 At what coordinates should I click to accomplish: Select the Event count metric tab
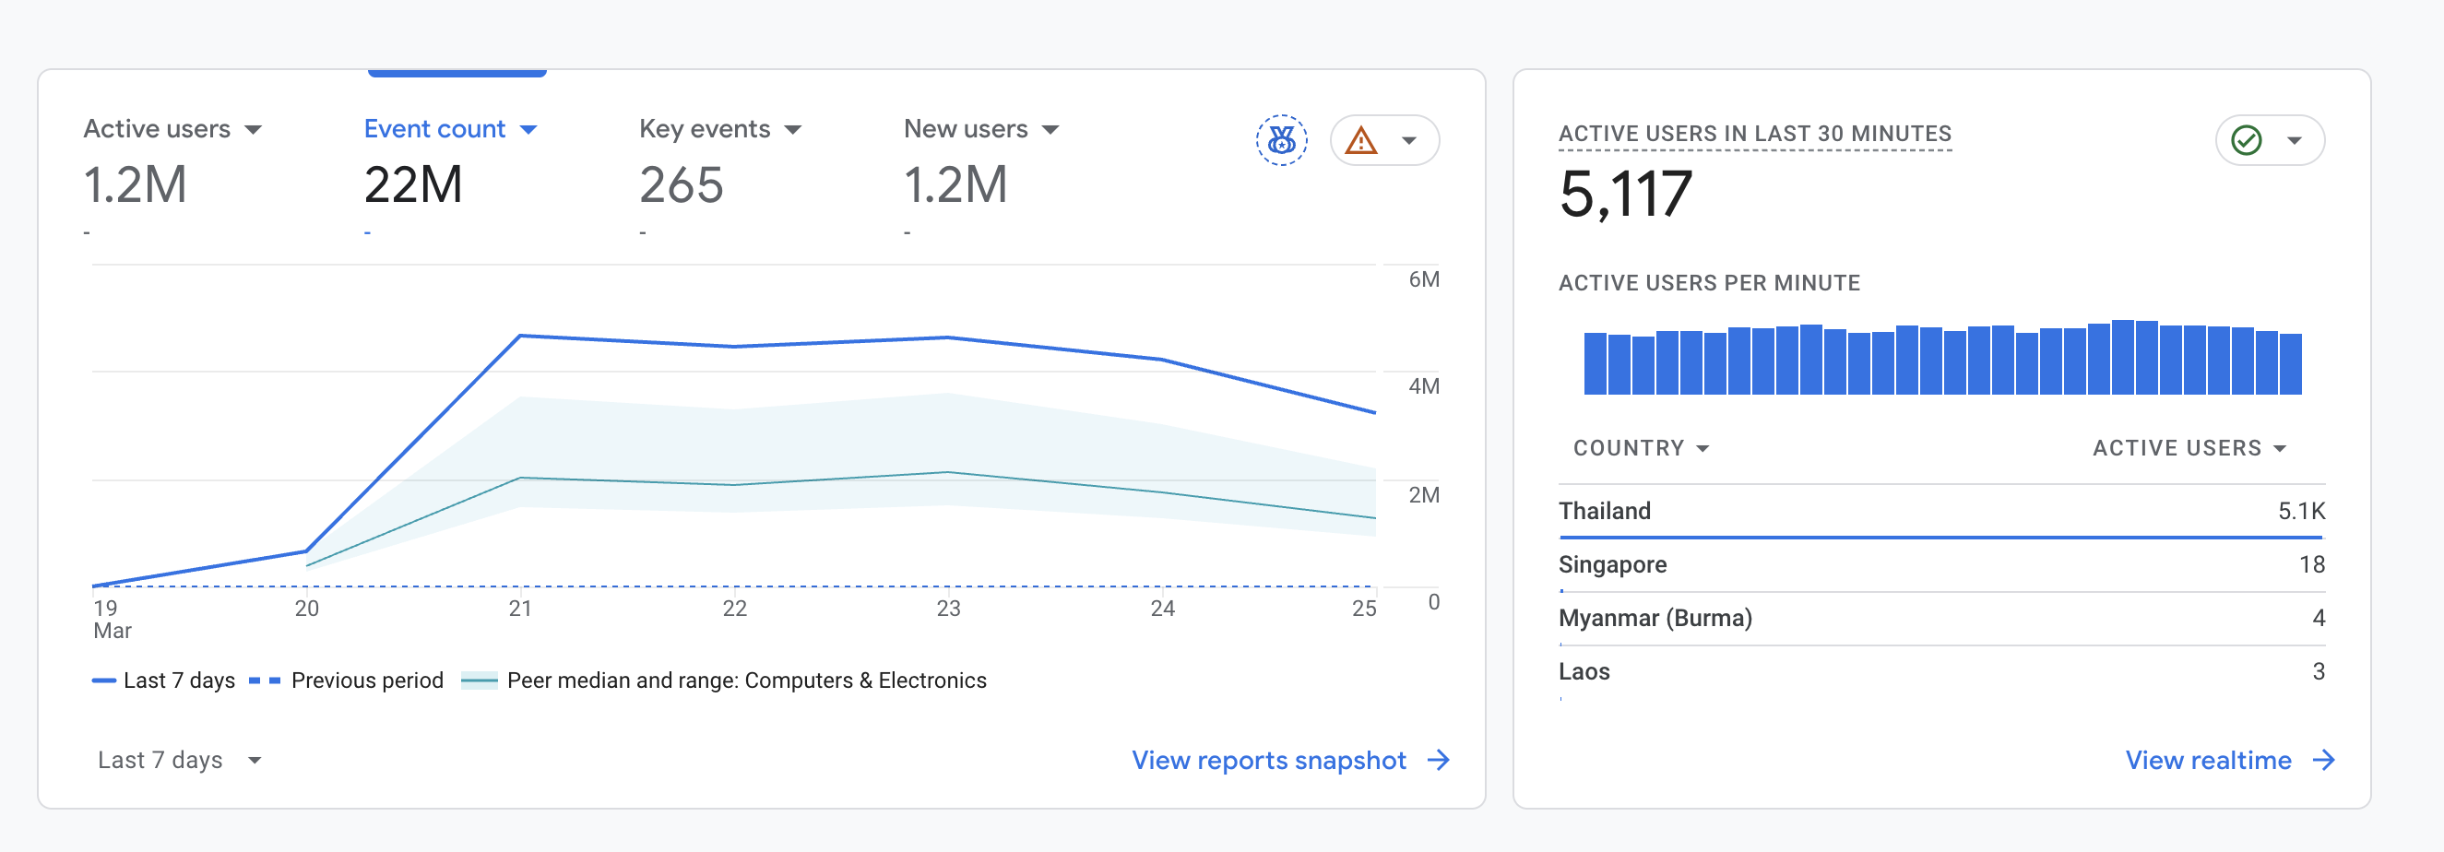tap(450, 129)
